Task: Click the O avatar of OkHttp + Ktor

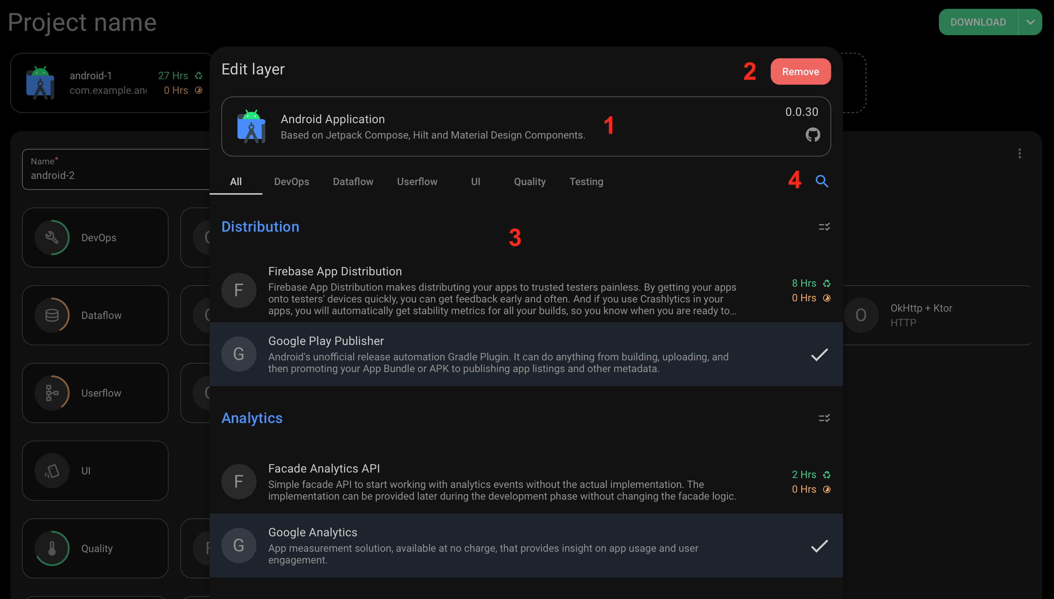Action: coord(861,315)
